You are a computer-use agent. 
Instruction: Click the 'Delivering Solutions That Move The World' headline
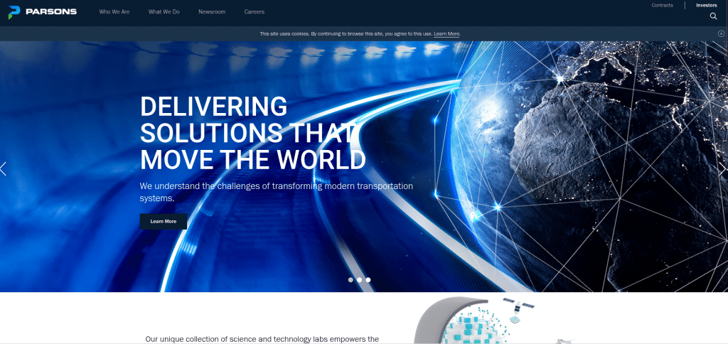point(253,133)
